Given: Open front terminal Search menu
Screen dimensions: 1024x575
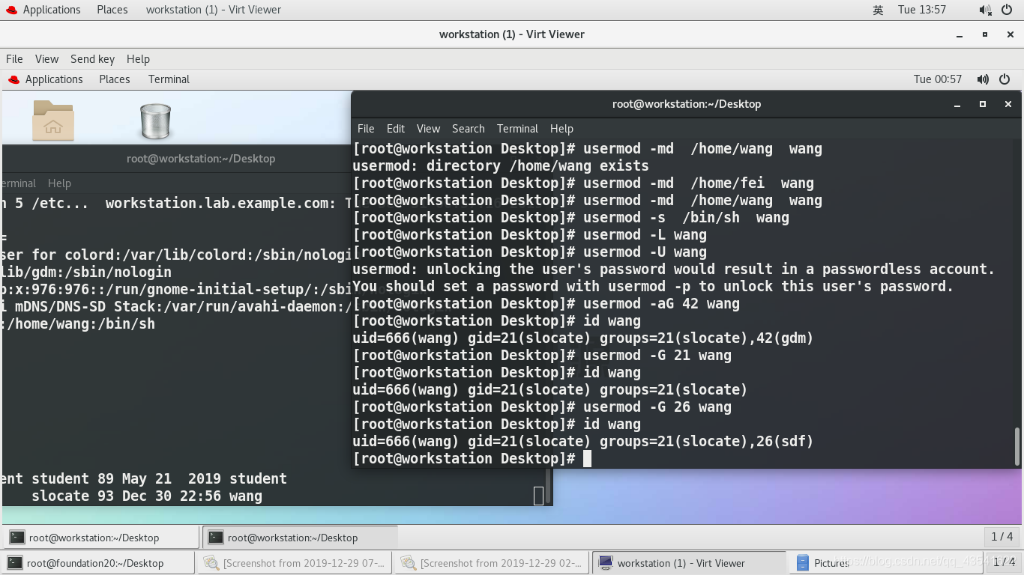Looking at the screenshot, I should 469,129.
